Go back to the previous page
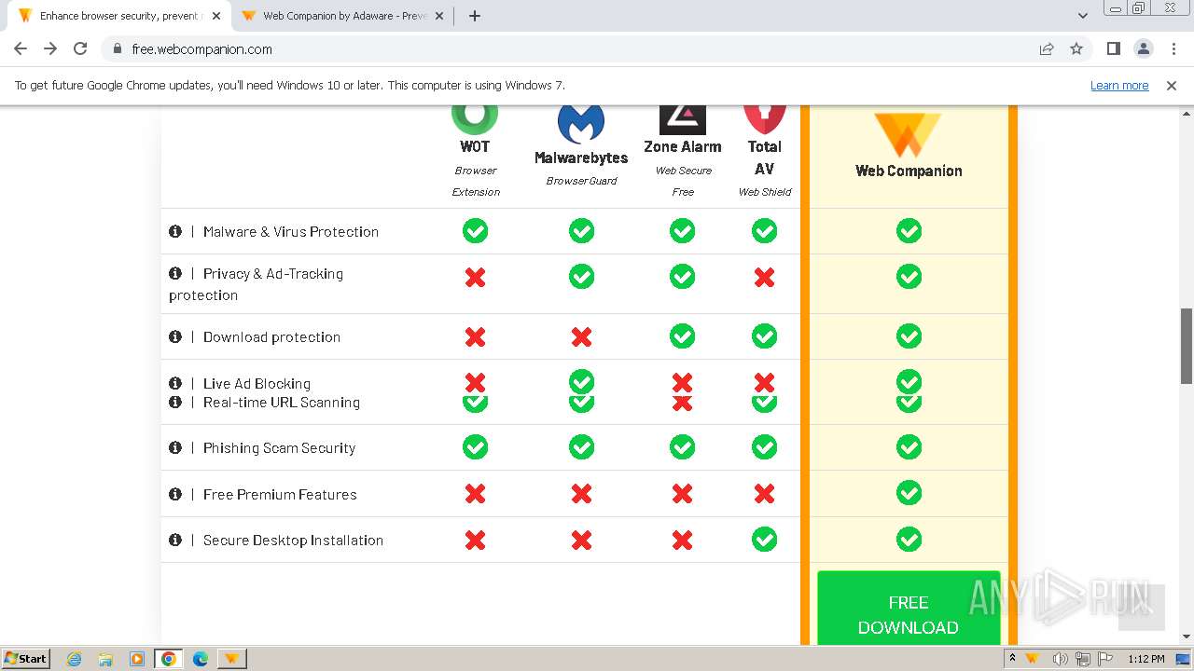1194x671 pixels. point(21,48)
